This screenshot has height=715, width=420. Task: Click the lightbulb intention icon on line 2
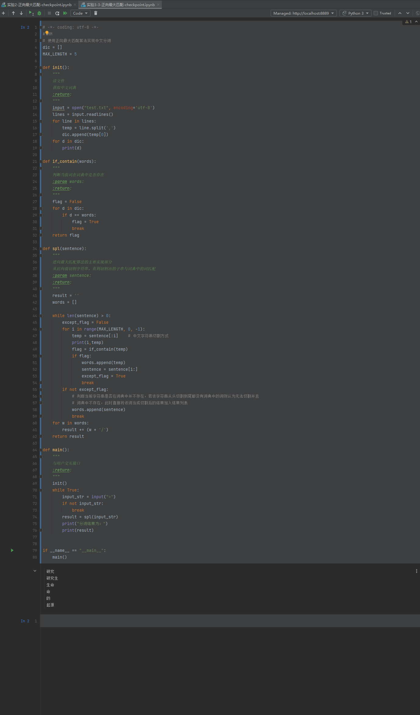point(47,33)
